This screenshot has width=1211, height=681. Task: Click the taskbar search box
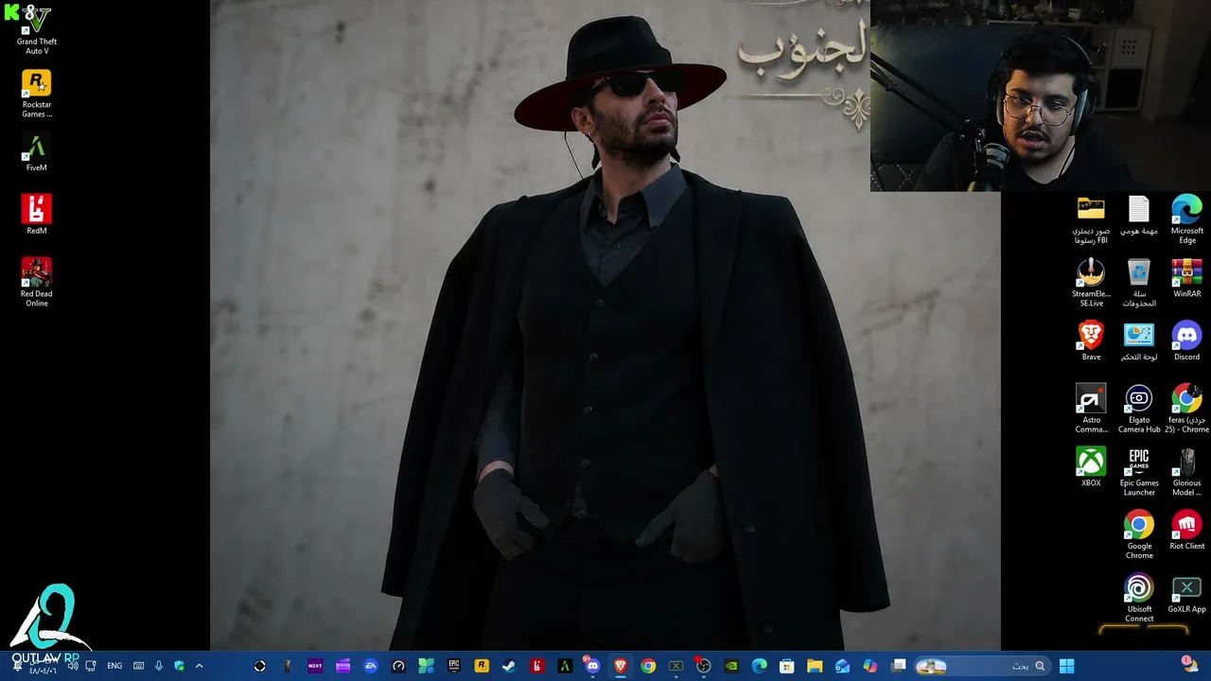point(980,666)
